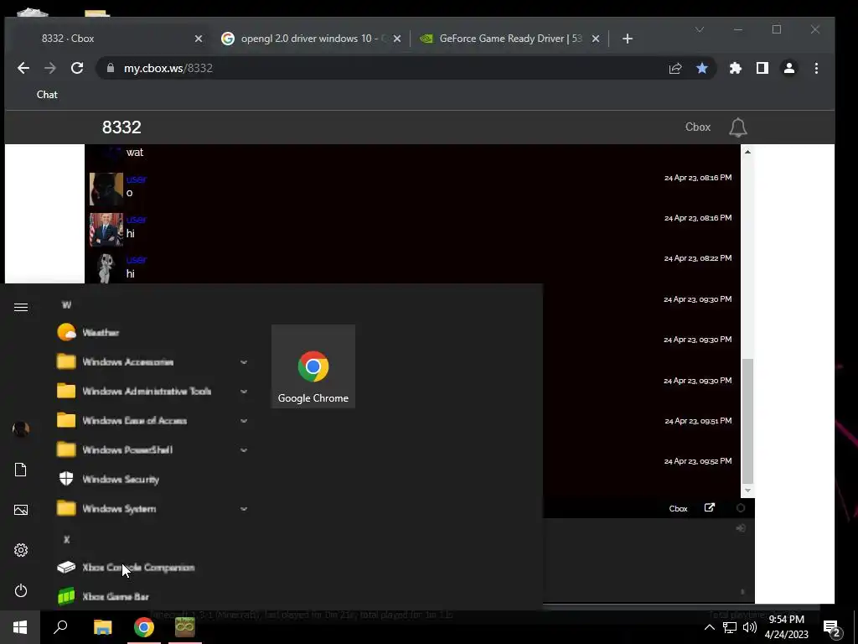Toggle Chrome side panel
858x644 pixels.
pos(762,68)
